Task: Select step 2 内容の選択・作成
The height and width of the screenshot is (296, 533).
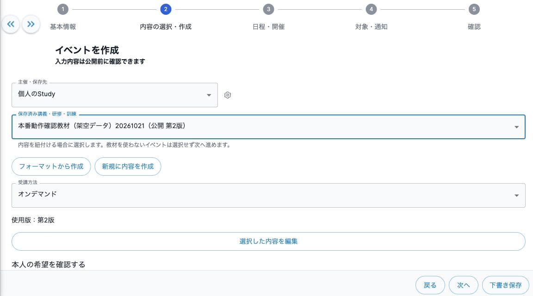Action: (x=166, y=17)
